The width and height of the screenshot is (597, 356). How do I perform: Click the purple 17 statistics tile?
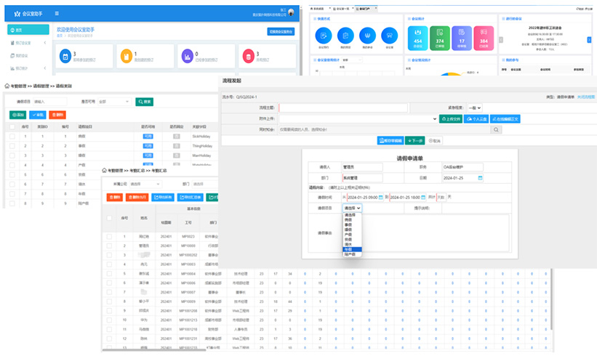(462, 38)
